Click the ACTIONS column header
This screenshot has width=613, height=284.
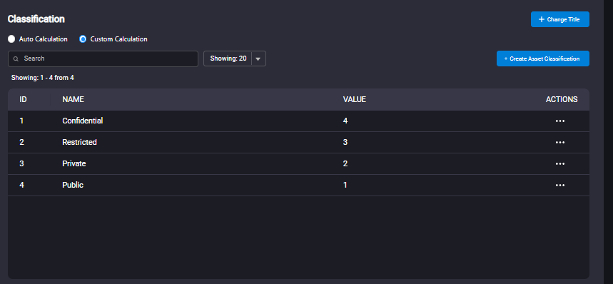(562, 100)
